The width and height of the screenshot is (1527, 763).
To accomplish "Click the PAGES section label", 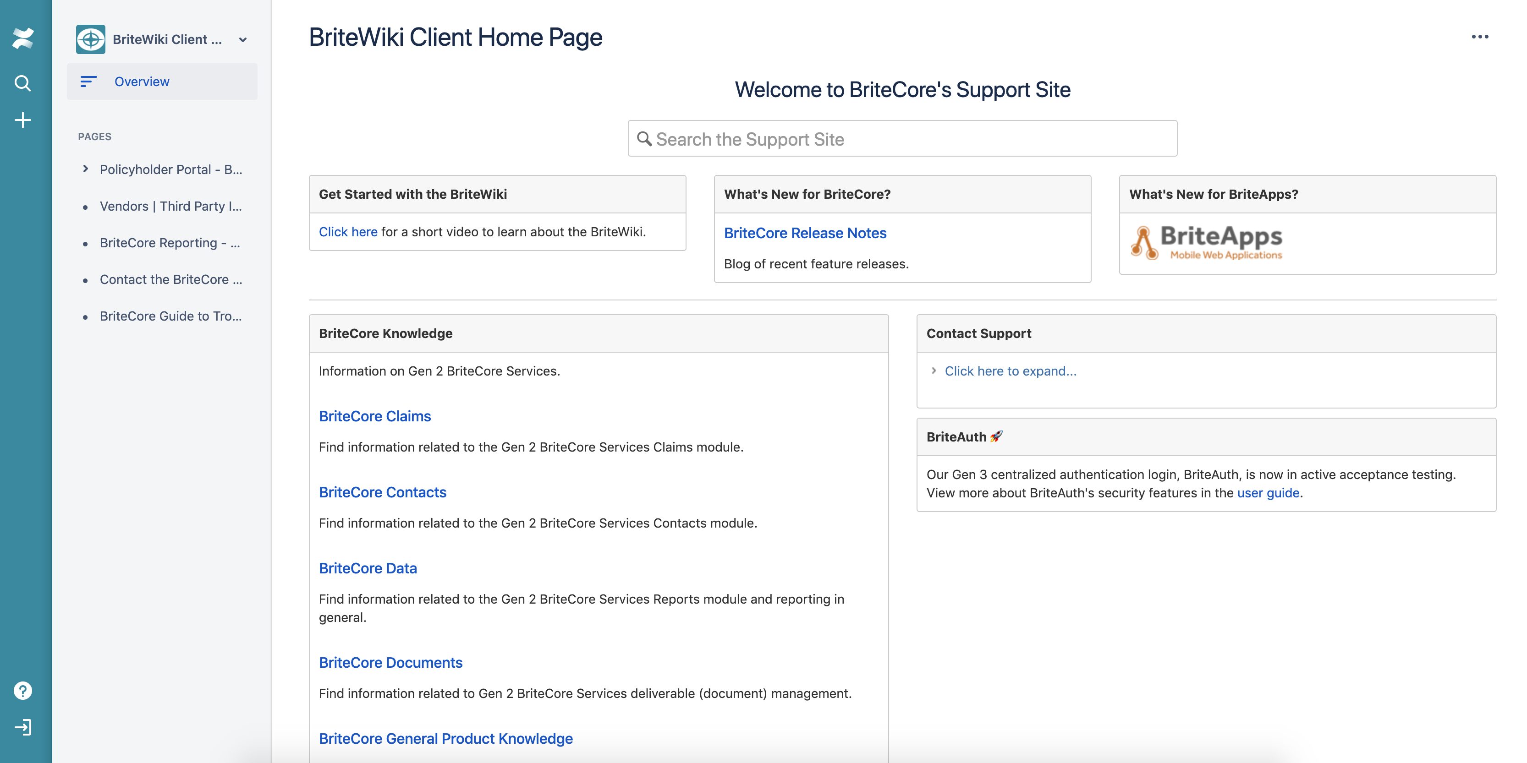I will (95, 136).
